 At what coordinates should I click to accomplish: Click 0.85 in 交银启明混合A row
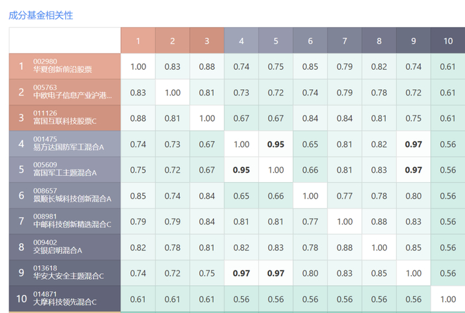tap(413, 247)
